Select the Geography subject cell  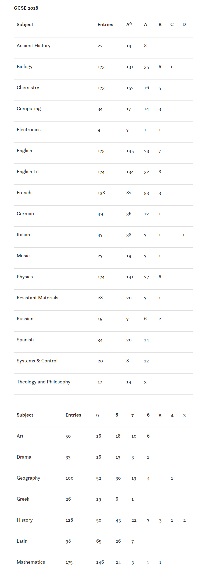coord(28,478)
